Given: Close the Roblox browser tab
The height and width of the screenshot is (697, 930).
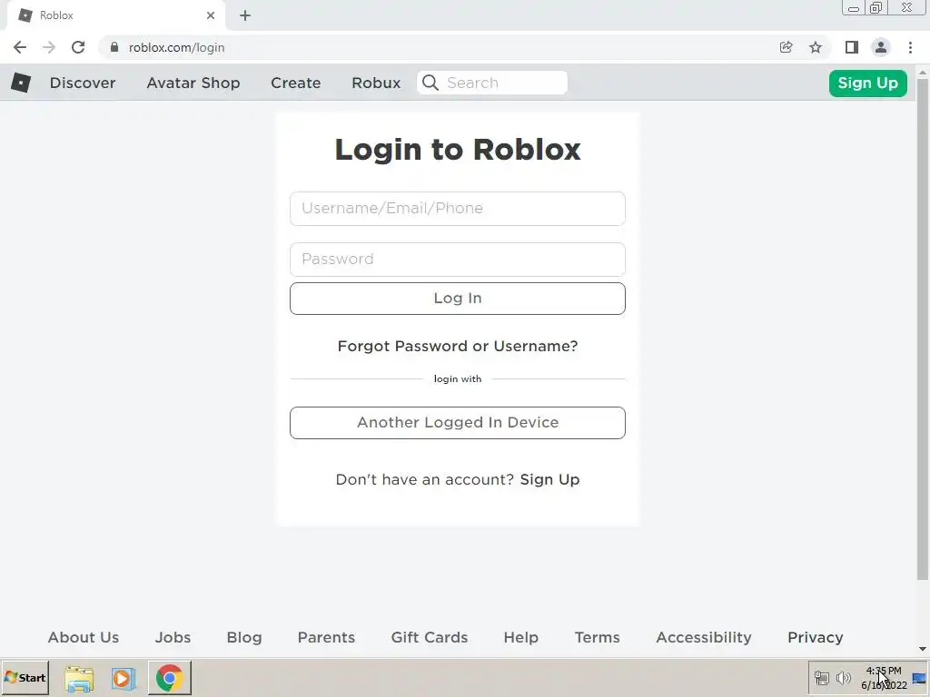Looking at the screenshot, I should click(211, 15).
